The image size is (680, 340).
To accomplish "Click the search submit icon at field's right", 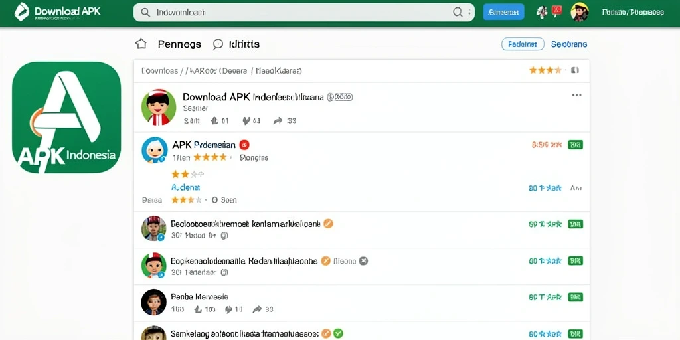I will click(x=458, y=12).
